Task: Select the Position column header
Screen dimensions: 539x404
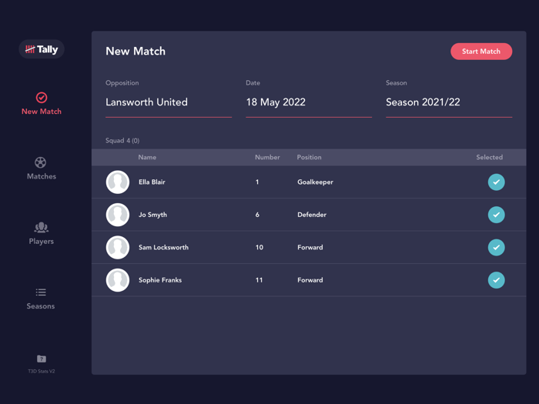Action: point(309,157)
